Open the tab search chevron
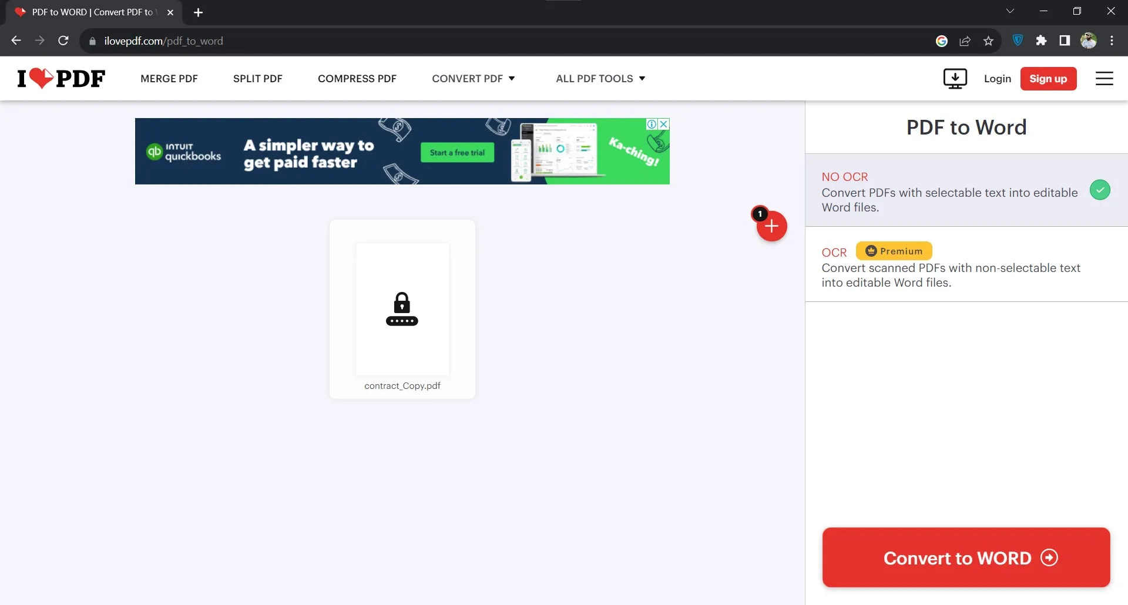Image resolution: width=1128 pixels, height=605 pixels. coord(1010,11)
